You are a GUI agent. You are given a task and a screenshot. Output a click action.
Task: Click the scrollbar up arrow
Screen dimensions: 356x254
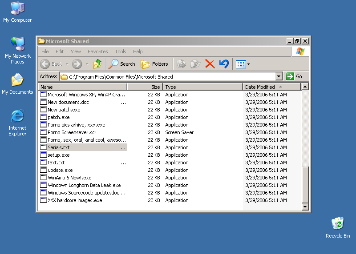pyautogui.click(x=305, y=87)
